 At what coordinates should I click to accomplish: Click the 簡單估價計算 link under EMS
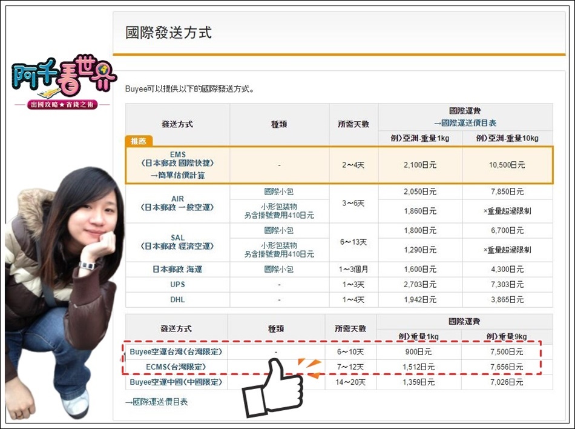(x=177, y=175)
